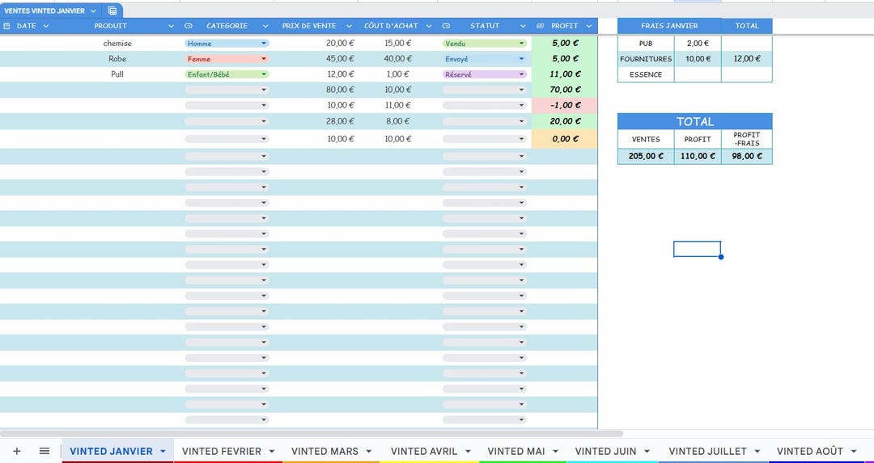Image resolution: width=874 pixels, height=463 pixels.
Task: Select the 'Pull' product cell
Action: pyautogui.click(x=117, y=74)
